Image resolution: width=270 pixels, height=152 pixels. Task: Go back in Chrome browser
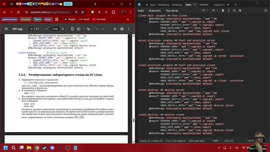click(x=5, y=12)
